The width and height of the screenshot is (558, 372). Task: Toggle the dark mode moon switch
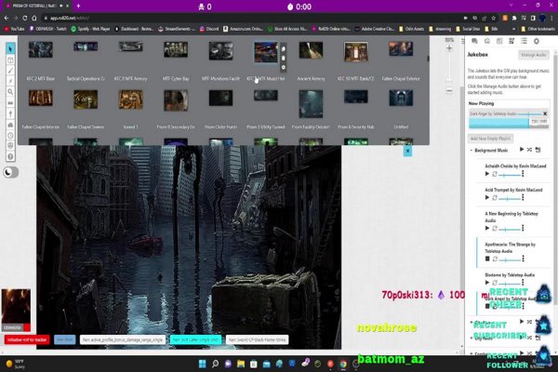point(10,172)
